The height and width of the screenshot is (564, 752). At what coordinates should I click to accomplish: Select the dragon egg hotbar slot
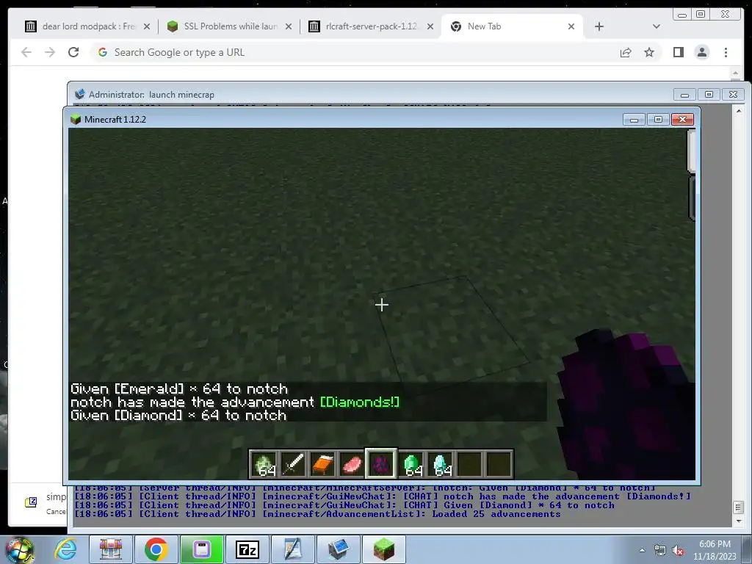point(381,464)
